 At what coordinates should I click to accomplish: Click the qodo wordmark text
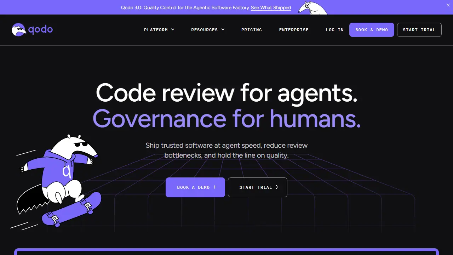pos(40,30)
